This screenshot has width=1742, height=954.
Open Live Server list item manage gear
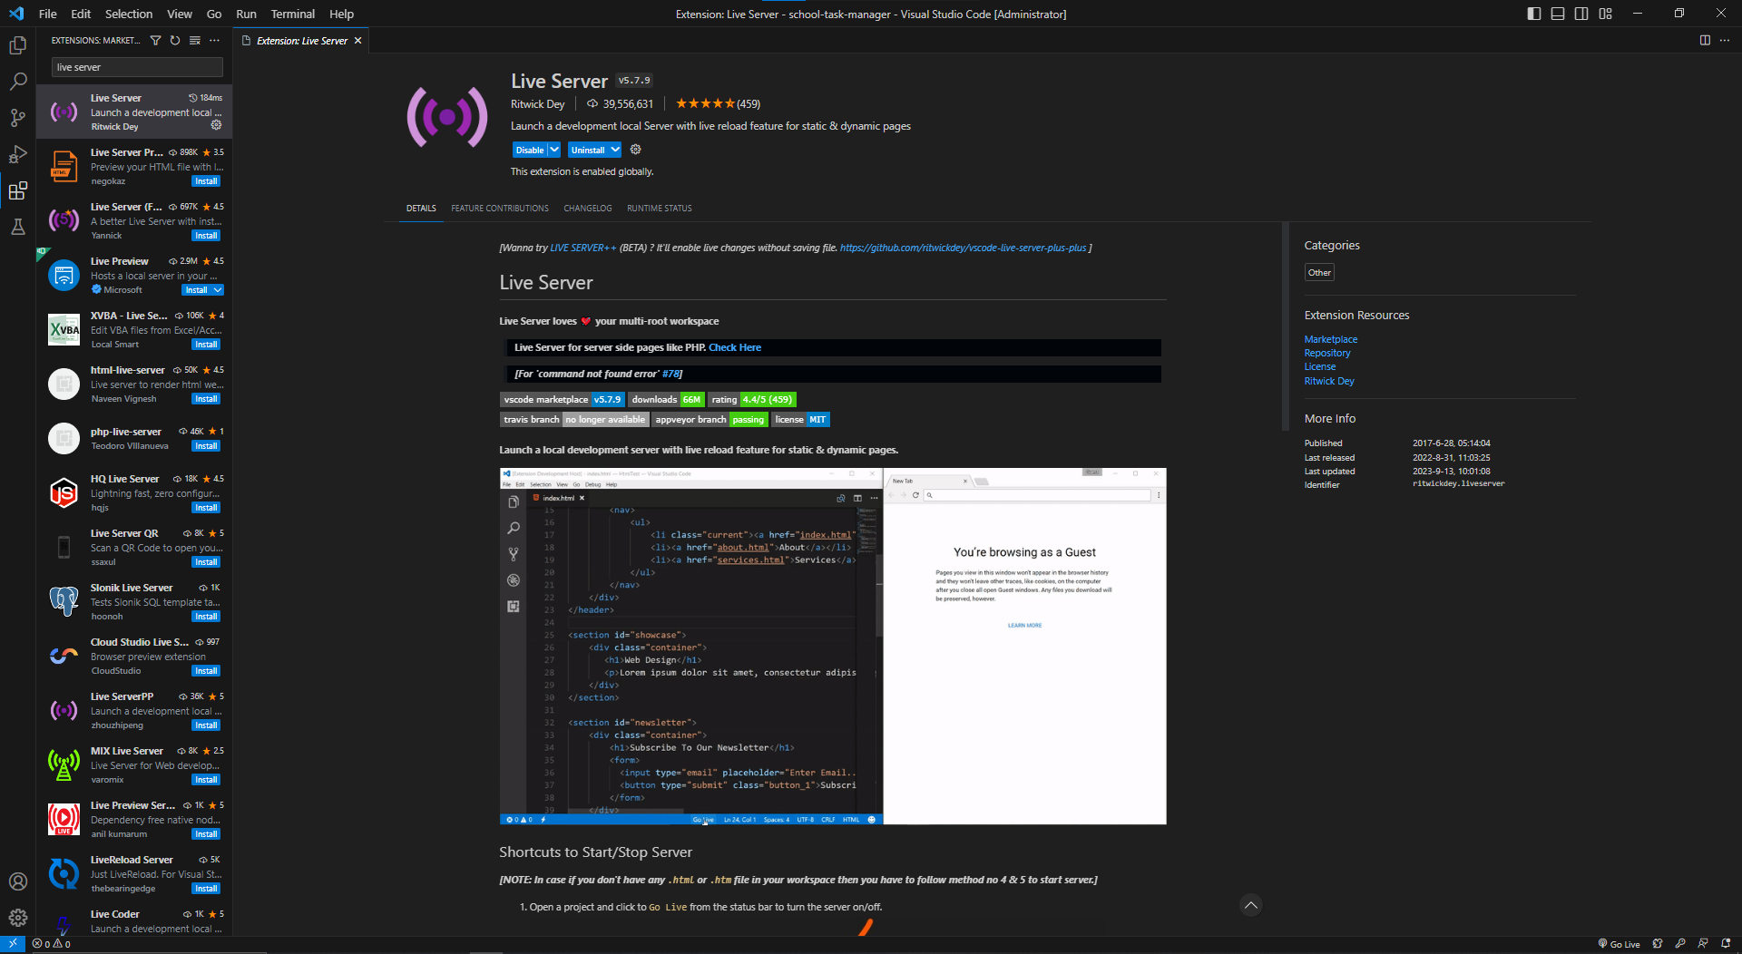216,125
